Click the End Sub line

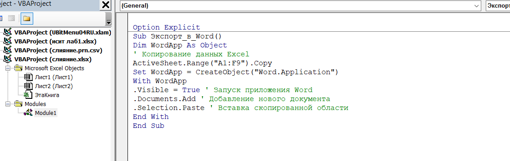point(149,125)
